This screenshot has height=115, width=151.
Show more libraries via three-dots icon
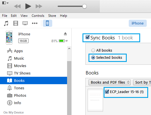pyautogui.click(x=35, y=23)
